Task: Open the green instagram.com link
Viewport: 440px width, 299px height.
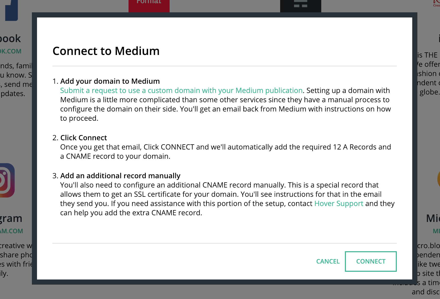Action: click(11, 231)
